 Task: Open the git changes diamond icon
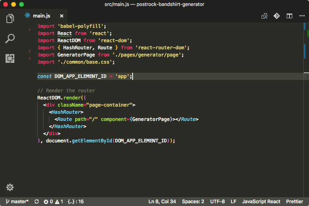pos(276,16)
